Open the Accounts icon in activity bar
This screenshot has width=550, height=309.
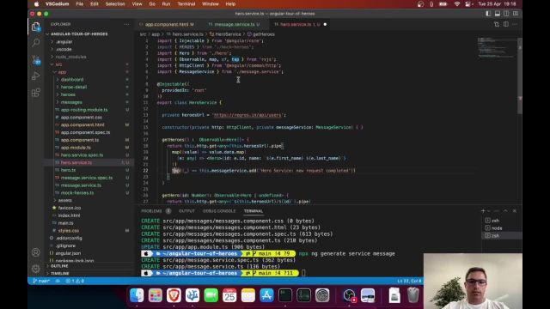[x=36, y=251]
